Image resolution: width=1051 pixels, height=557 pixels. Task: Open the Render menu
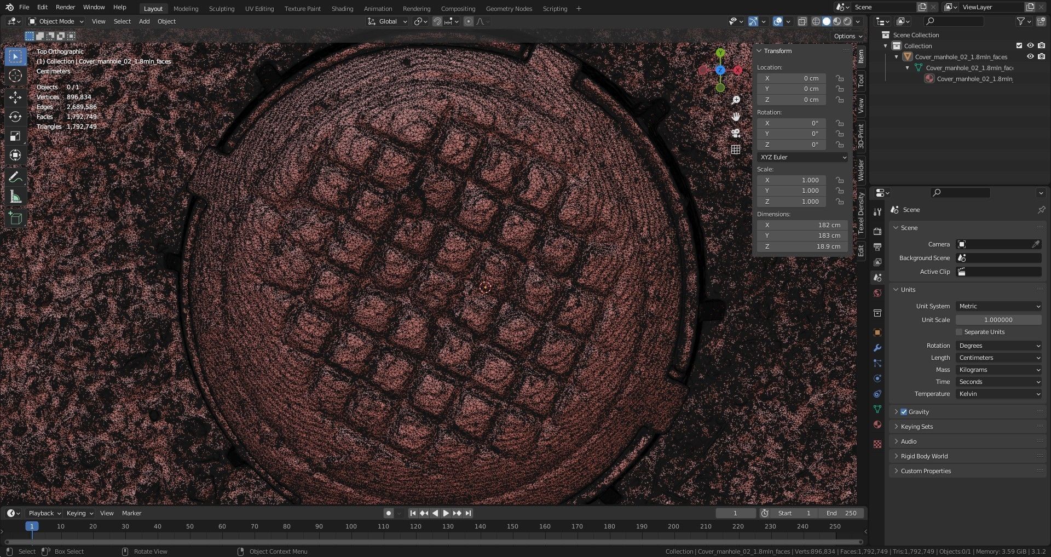pos(65,7)
